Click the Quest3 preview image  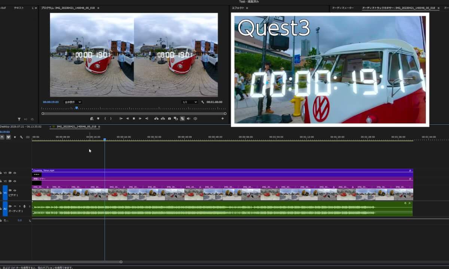330,69
